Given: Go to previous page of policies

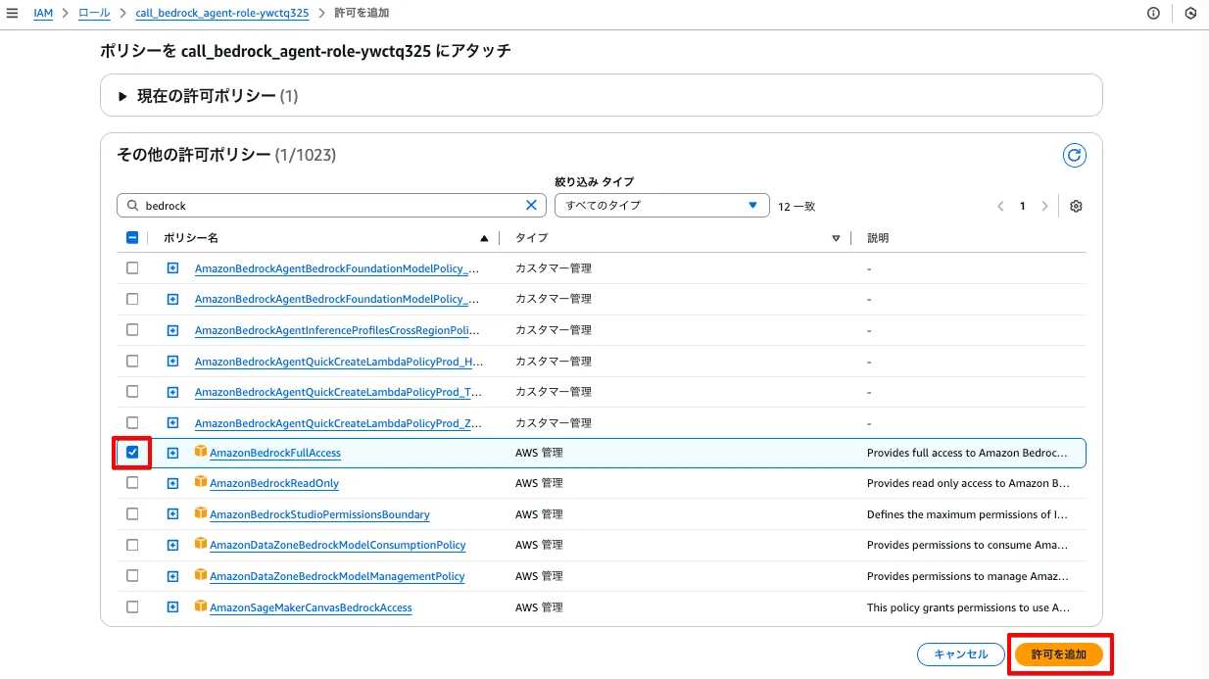Looking at the screenshot, I should tap(1000, 206).
